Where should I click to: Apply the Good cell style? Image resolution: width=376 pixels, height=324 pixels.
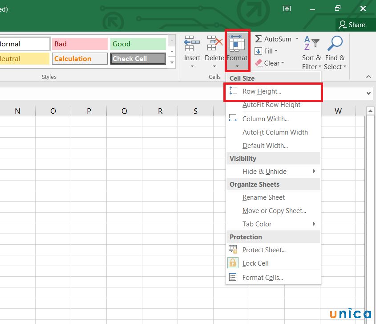pos(138,43)
